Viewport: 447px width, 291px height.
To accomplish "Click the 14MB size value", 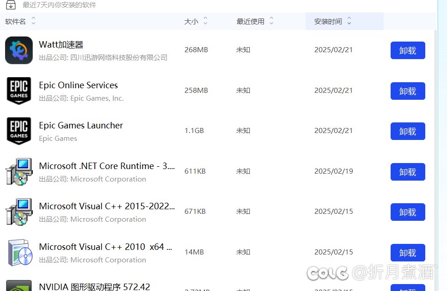I will 194,252.
